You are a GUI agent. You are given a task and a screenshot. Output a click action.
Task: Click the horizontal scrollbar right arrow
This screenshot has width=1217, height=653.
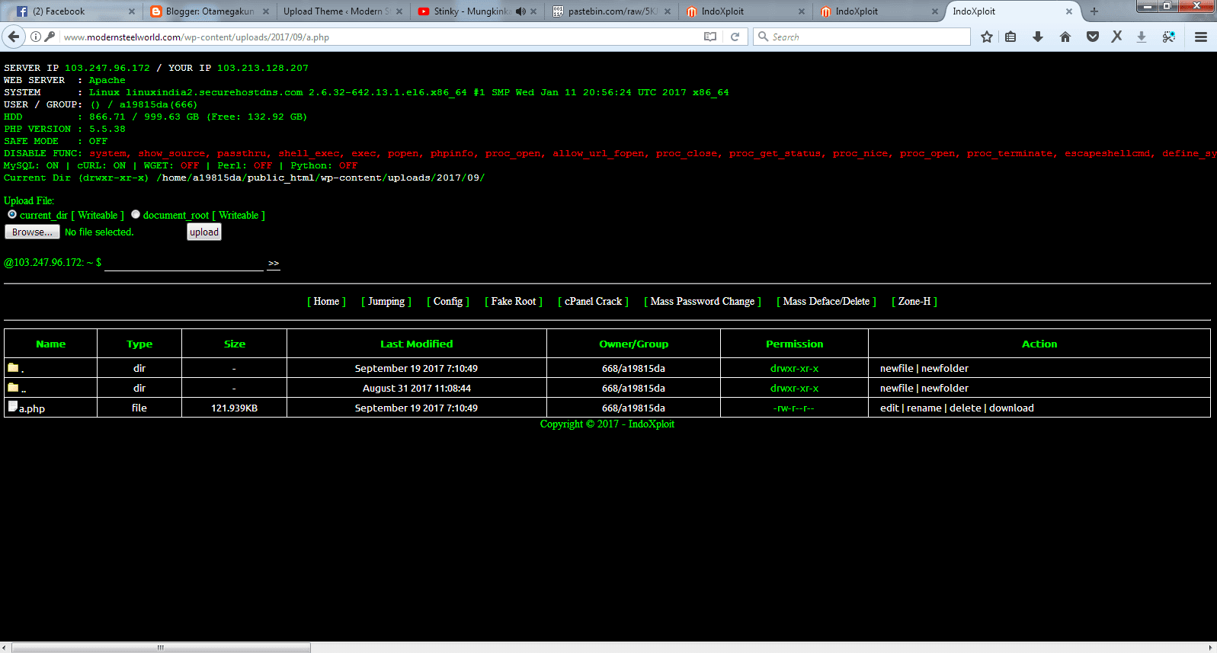(x=1210, y=648)
